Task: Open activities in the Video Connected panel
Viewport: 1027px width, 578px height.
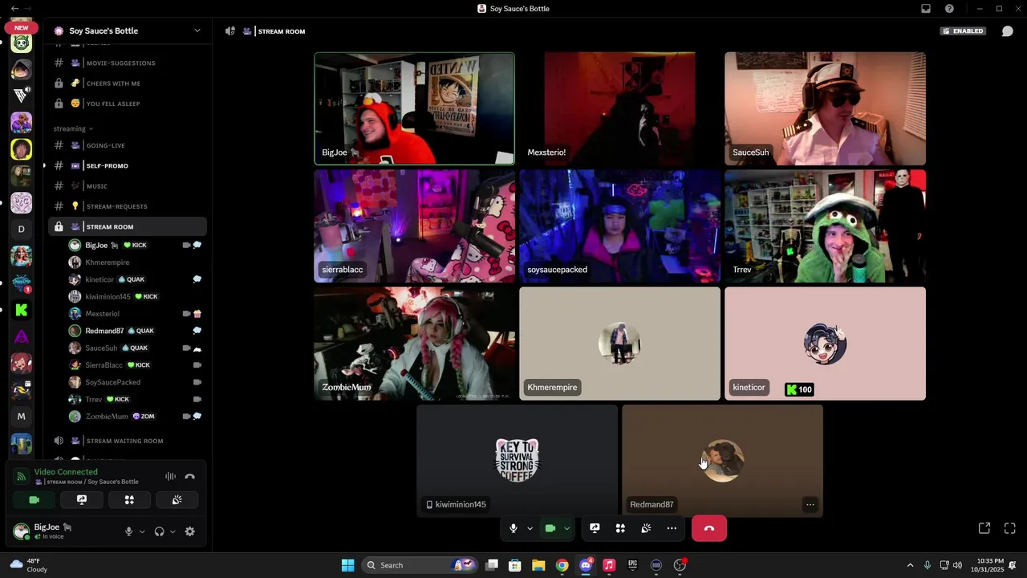Action: click(129, 499)
